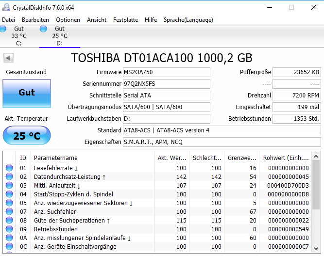Select the D: drive tab
The image size is (324, 256).
[x=60, y=36]
